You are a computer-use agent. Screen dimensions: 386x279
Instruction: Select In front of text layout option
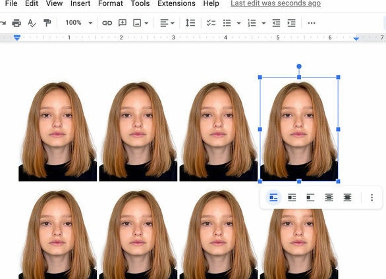point(347,197)
